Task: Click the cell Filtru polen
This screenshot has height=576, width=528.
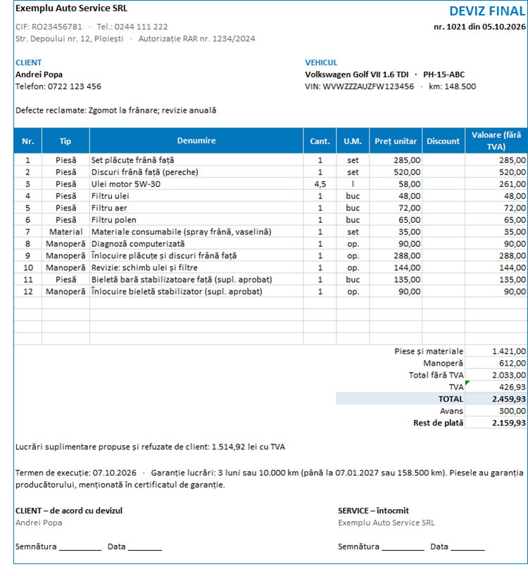Action: 196,219
